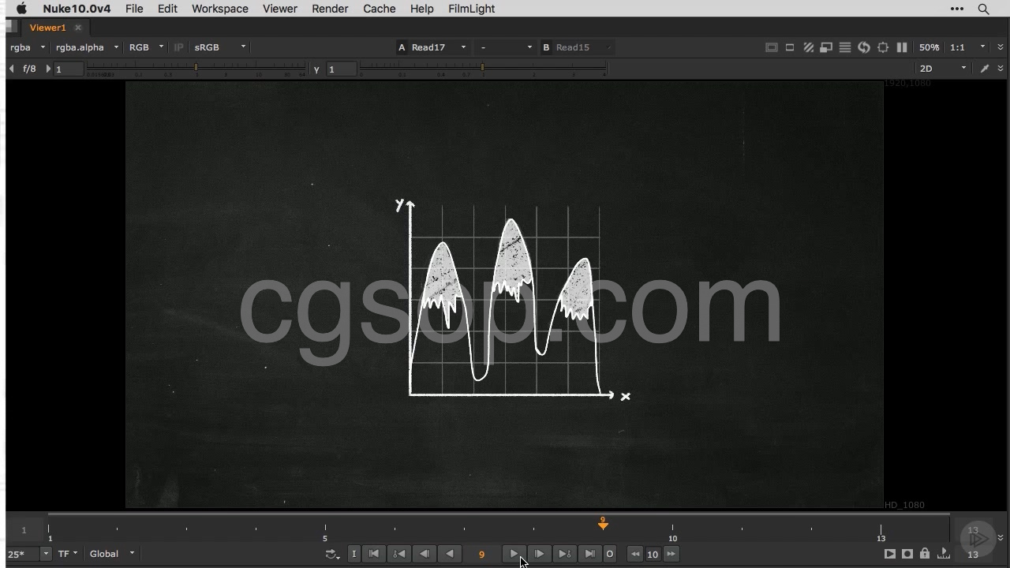This screenshot has width=1010, height=568.
Task: Click the 50% zoom level readout
Action: coord(929,47)
